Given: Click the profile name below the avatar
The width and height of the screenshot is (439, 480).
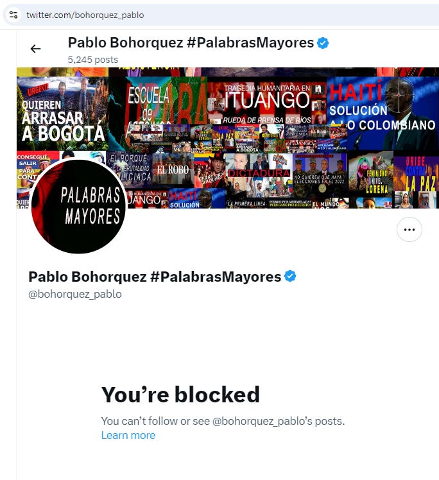Looking at the screenshot, I should click(155, 277).
